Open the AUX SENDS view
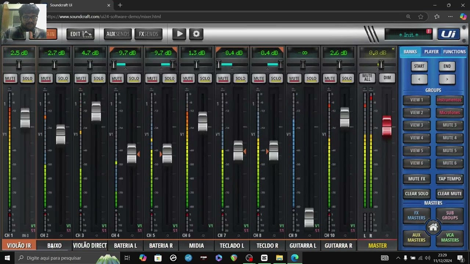 pos(118,34)
